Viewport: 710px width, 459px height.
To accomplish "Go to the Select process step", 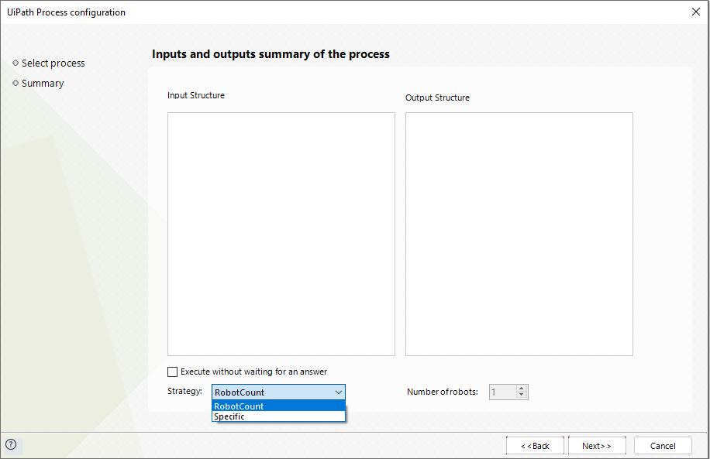I will pos(53,63).
